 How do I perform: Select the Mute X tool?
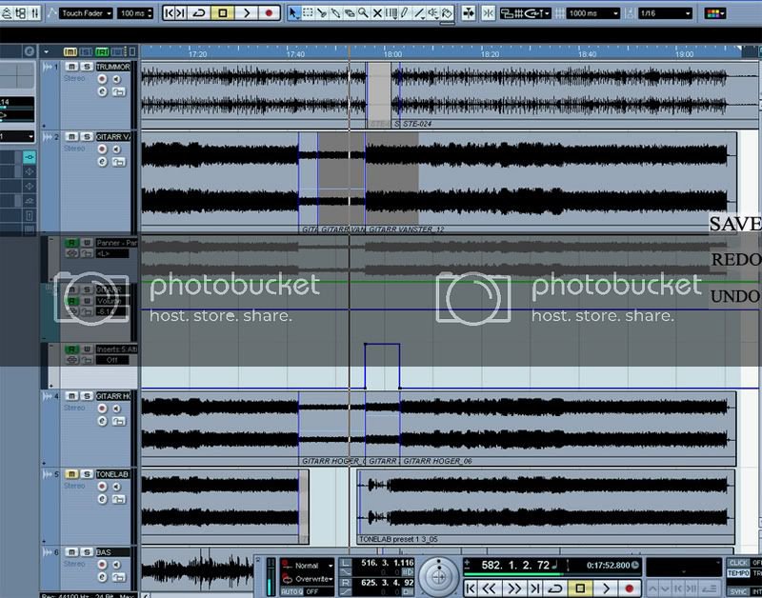click(377, 13)
